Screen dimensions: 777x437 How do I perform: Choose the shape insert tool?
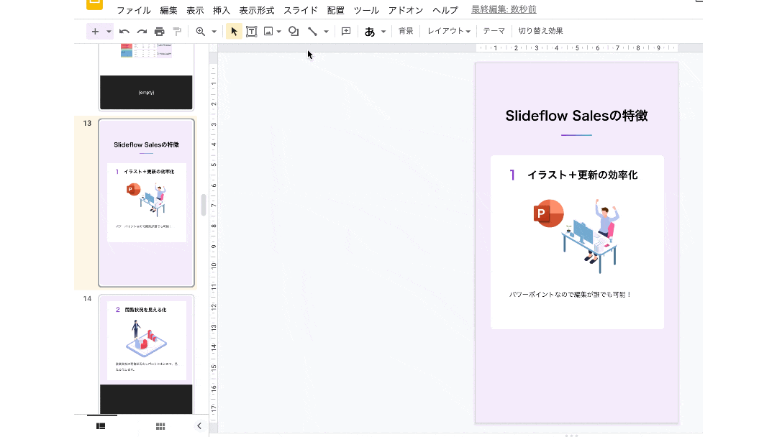[x=294, y=32]
